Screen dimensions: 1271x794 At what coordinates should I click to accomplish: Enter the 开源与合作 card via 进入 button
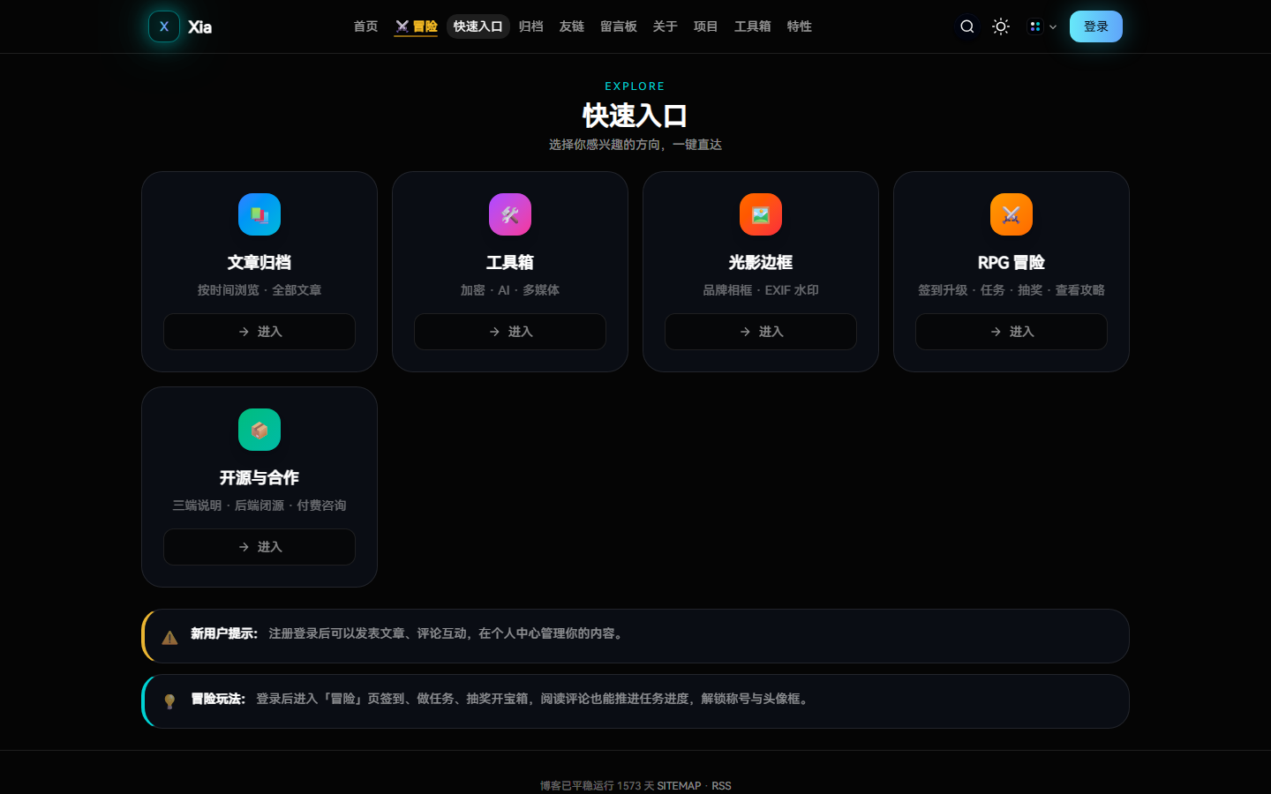[259, 547]
